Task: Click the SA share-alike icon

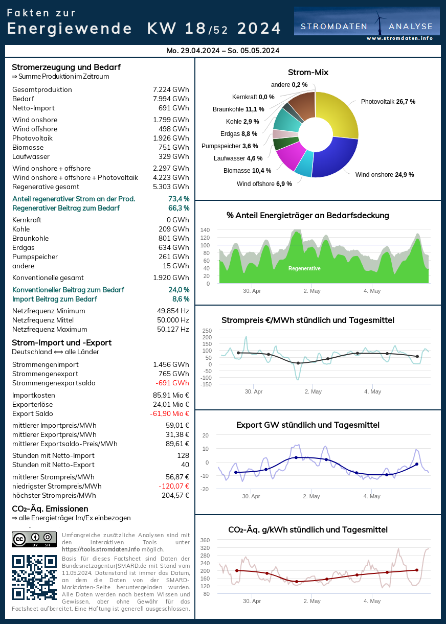Action: (49, 538)
